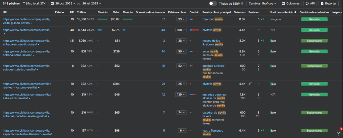
Task: Open the 'free tour sevilla' keyword link
Action: (213, 19)
